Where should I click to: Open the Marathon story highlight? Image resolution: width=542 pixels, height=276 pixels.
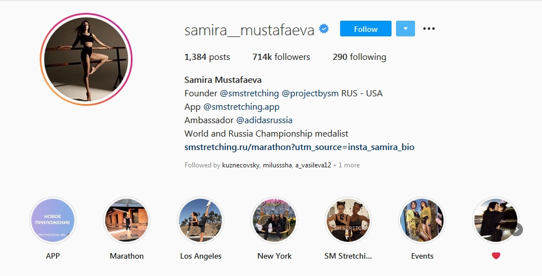coord(126,221)
